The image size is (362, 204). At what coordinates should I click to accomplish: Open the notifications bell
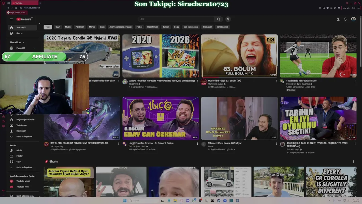pos(345,19)
